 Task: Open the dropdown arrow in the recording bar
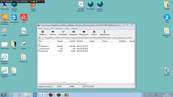click(x=31, y=2)
